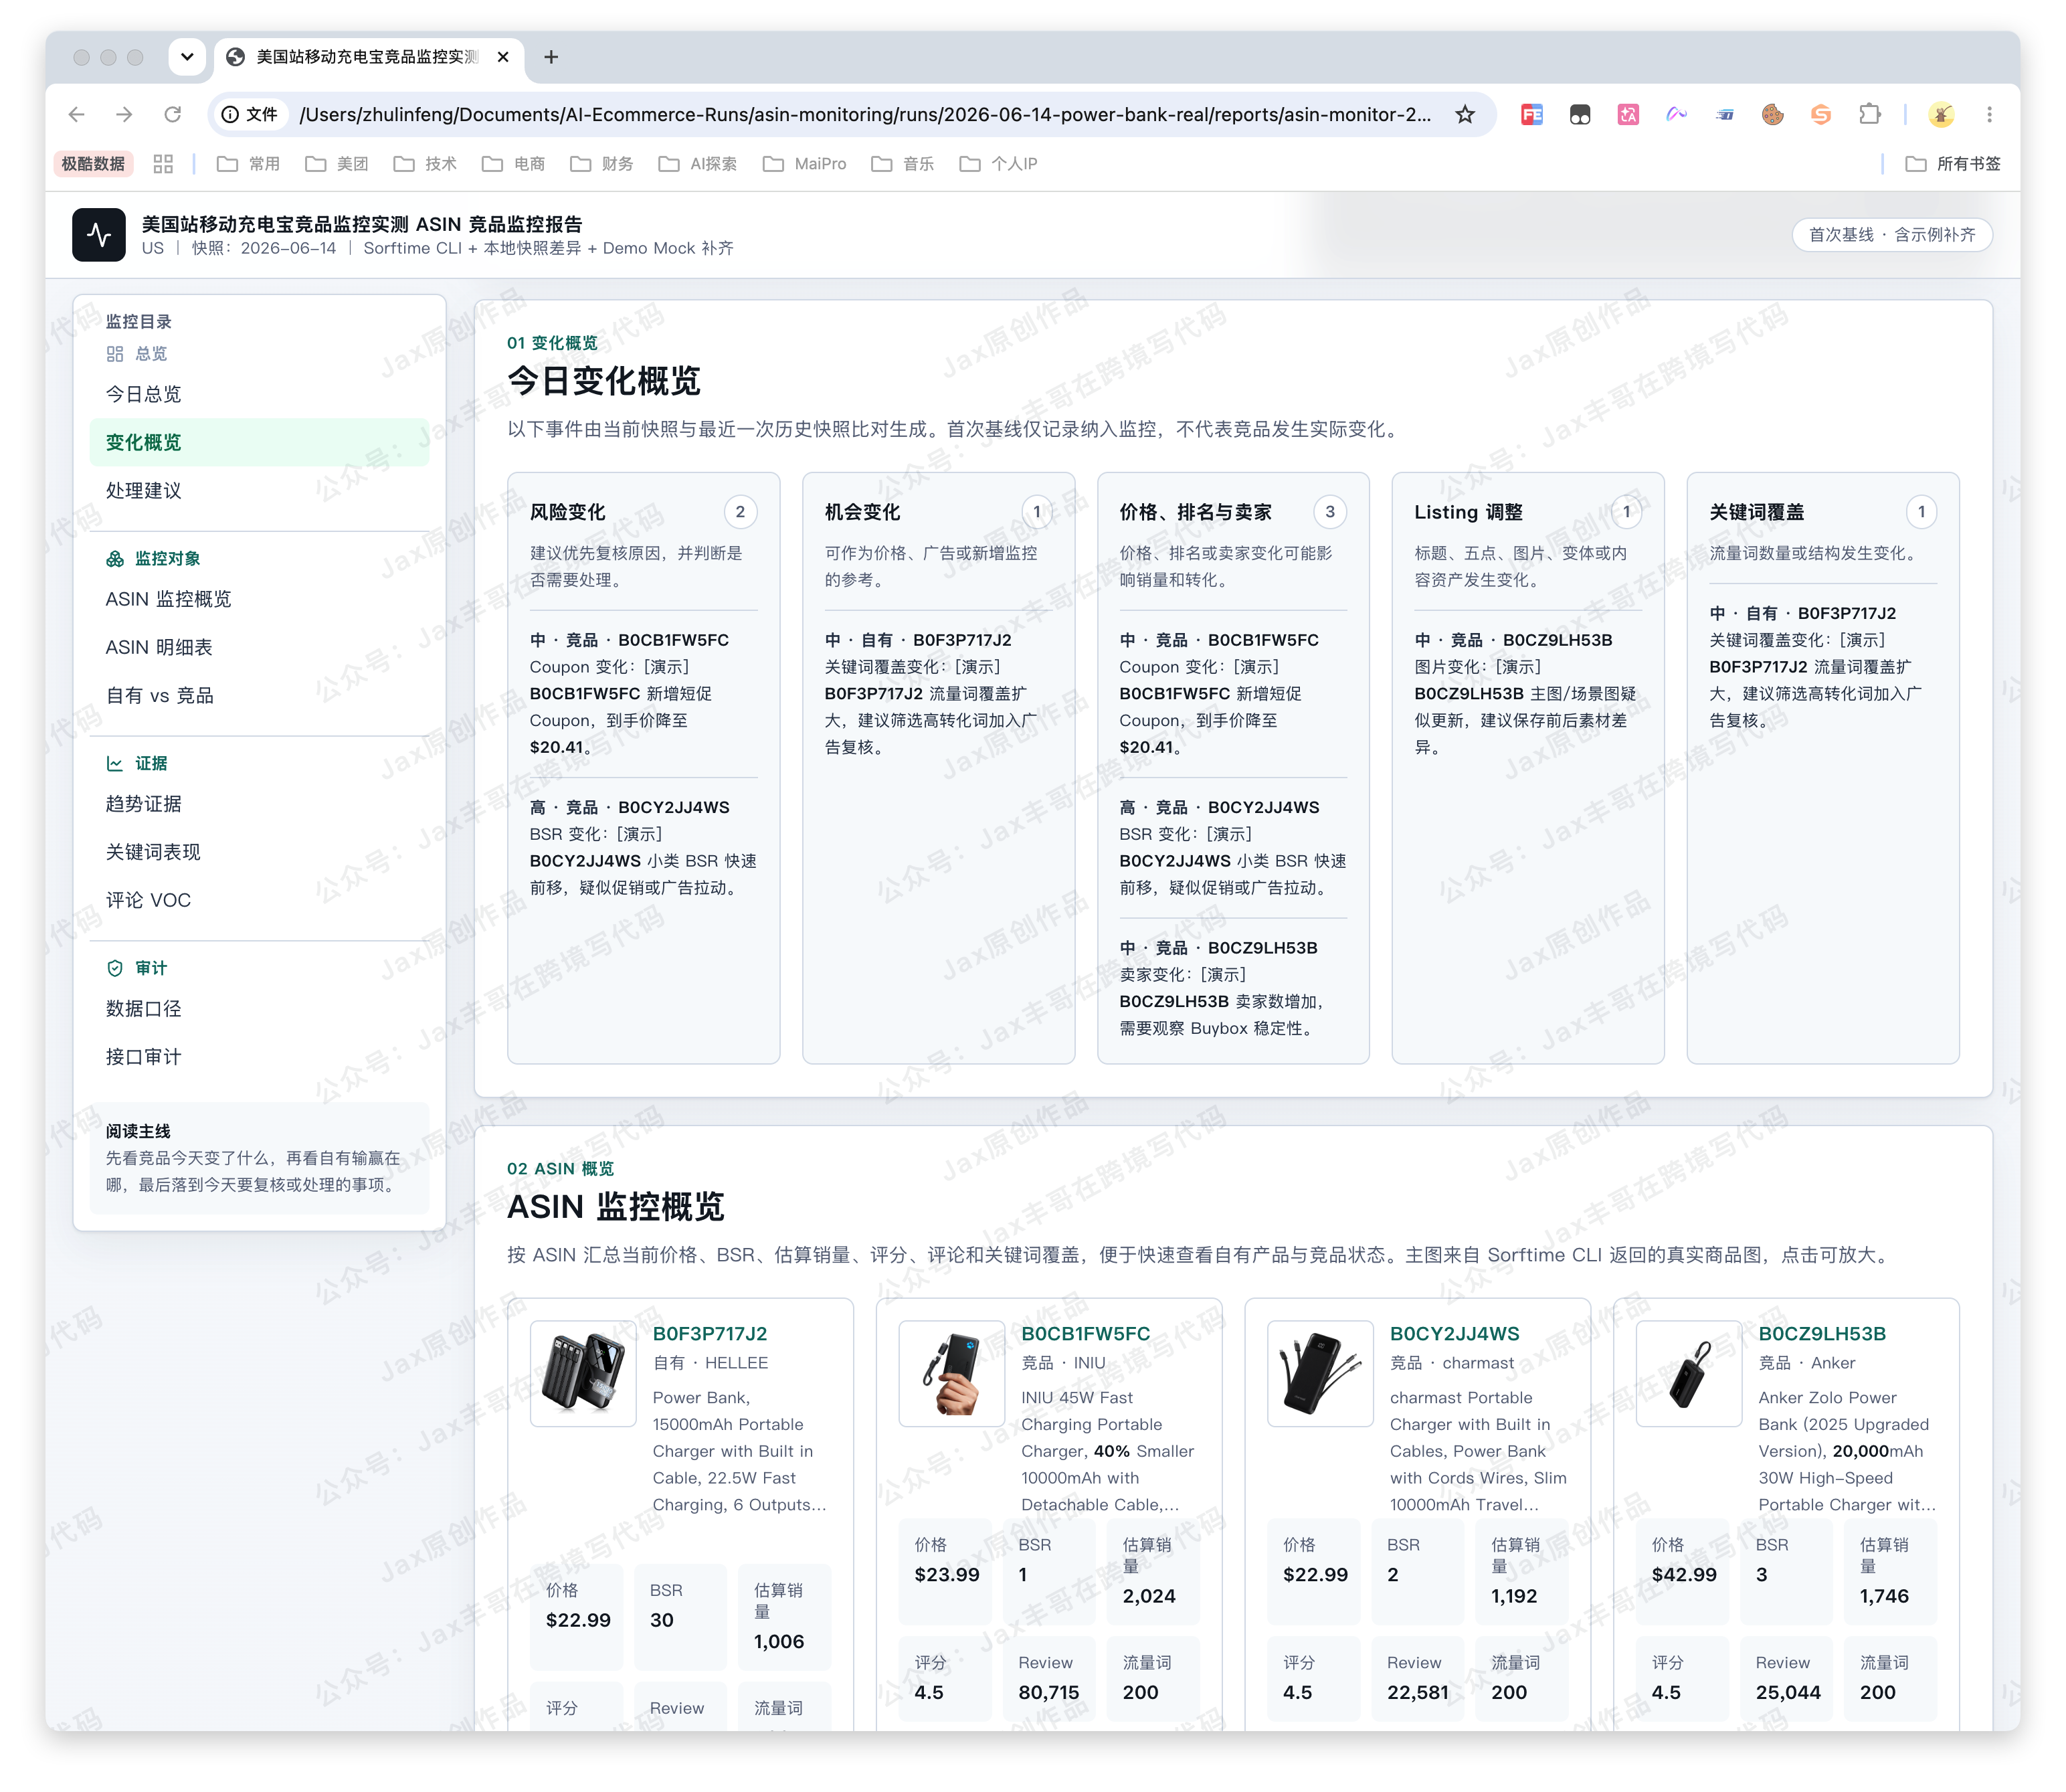Open ASIN link B0CB1FW5FC in the product card
Image resolution: width=2066 pixels, height=1792 pixels.
pyautogui.click(x=1086, y=1334)
